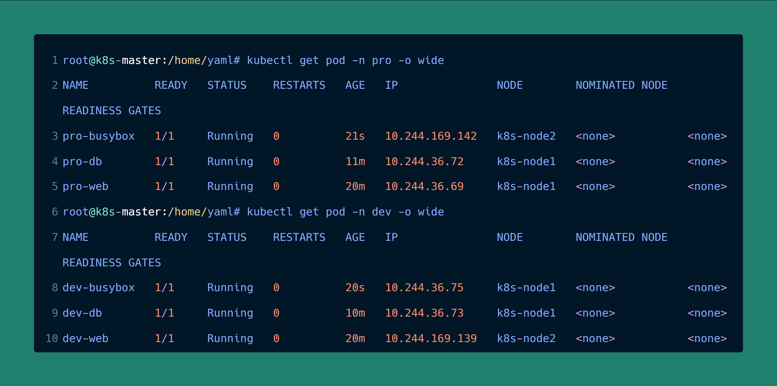Image resolution: width=777 pixels, height=386 pixels.
Task: Click the nominated node '<none>' of pro-busybox
Action: [595, 136]
